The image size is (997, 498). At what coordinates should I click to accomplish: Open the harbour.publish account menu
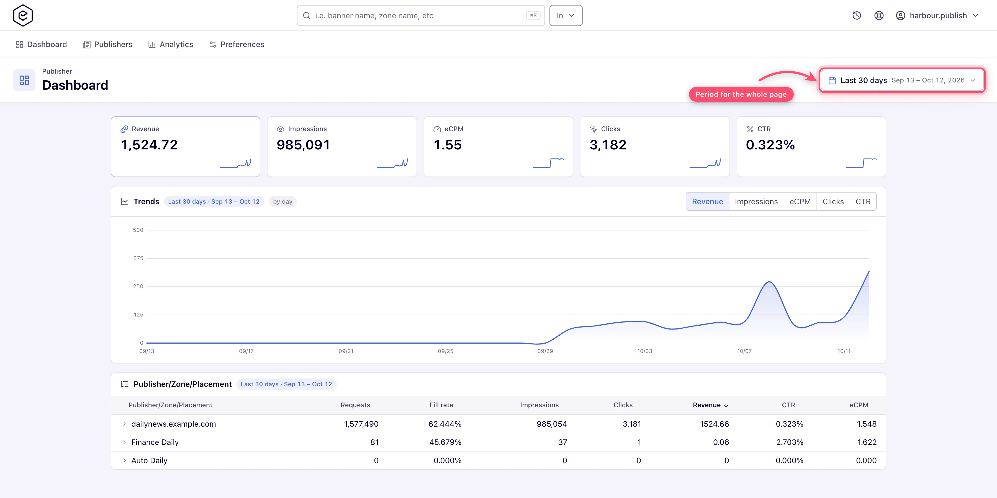[x=937, y=15]
